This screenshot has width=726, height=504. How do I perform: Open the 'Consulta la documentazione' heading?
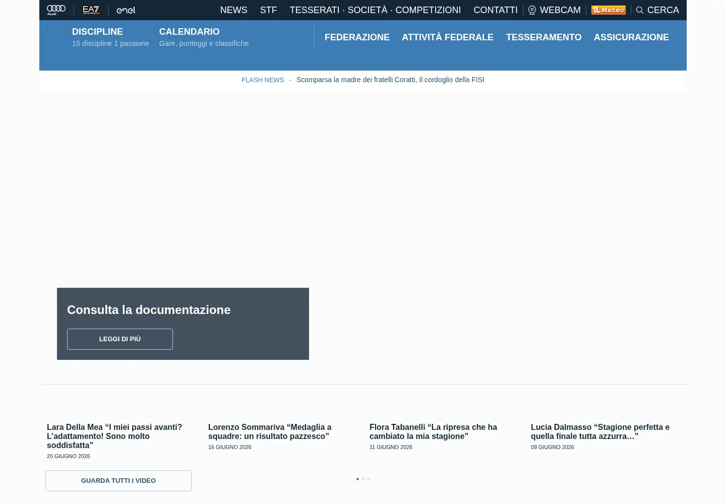coord(149,310)
